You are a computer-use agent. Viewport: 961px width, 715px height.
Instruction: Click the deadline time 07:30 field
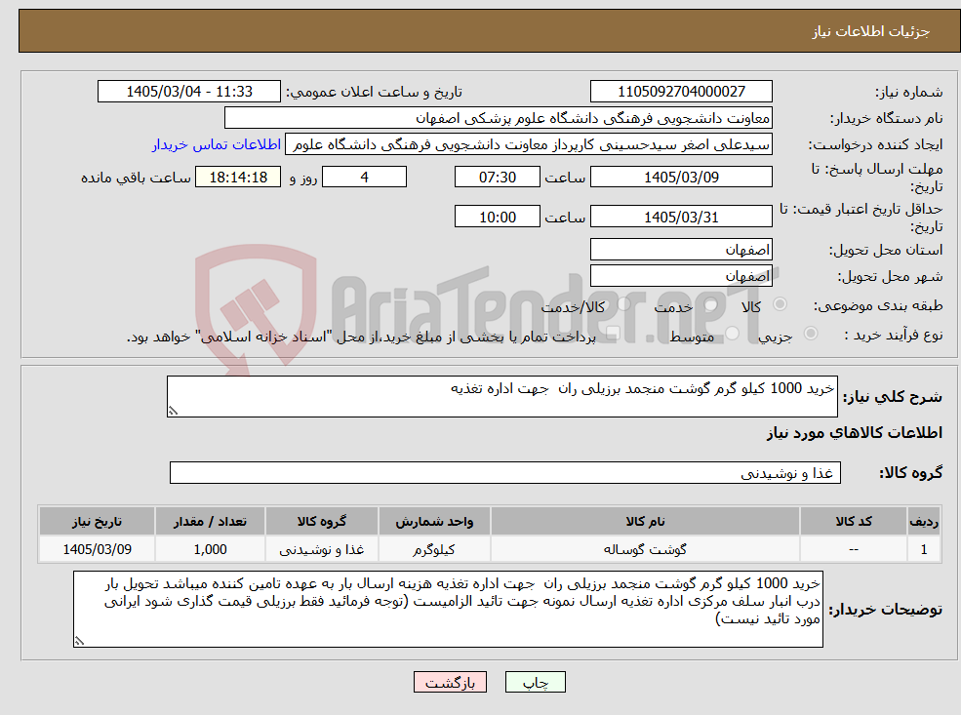click(x=497, y=178)
